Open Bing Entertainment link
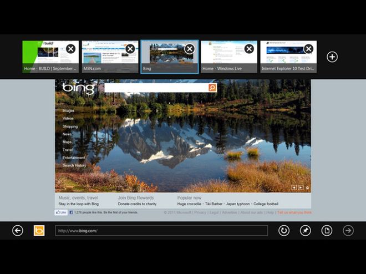366x274 pixels. 74,158
